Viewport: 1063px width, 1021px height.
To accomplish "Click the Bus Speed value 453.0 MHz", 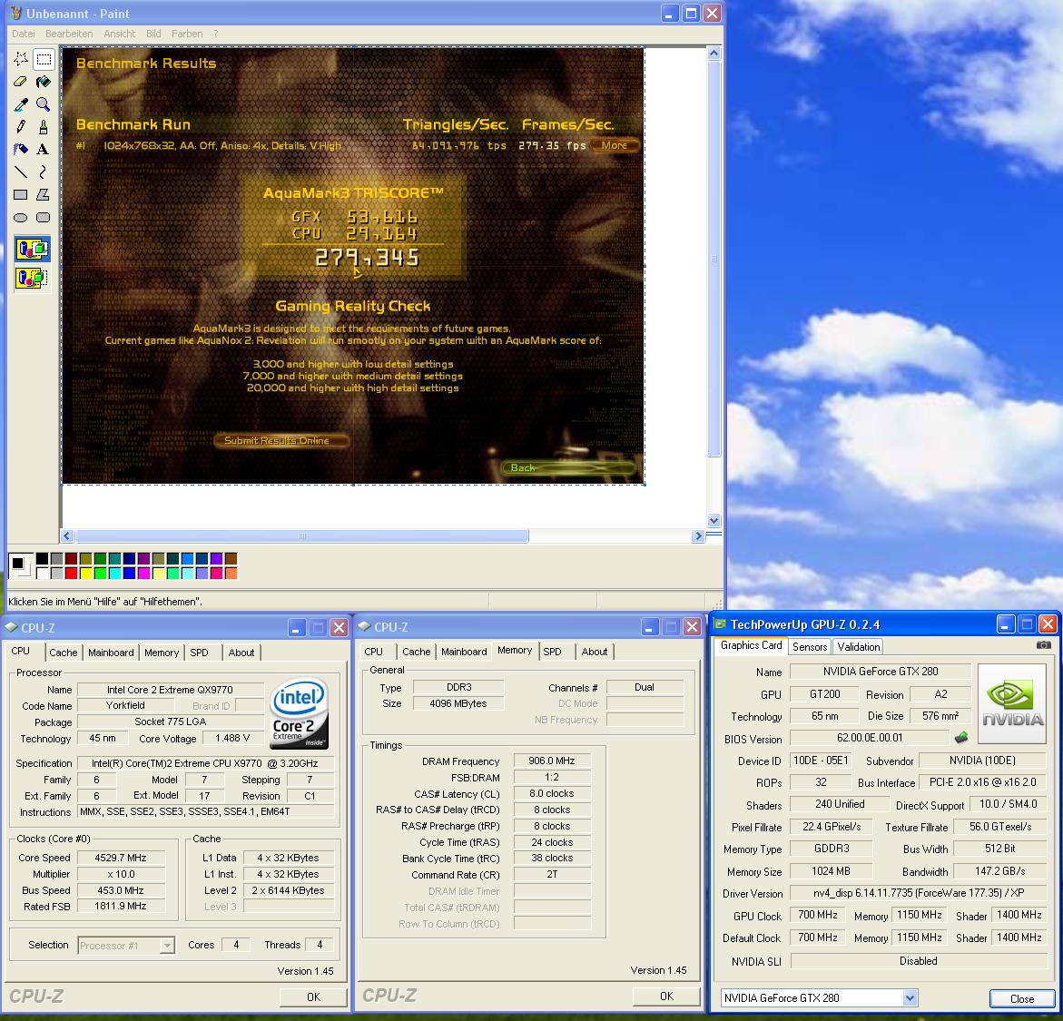I will [121, 890].
